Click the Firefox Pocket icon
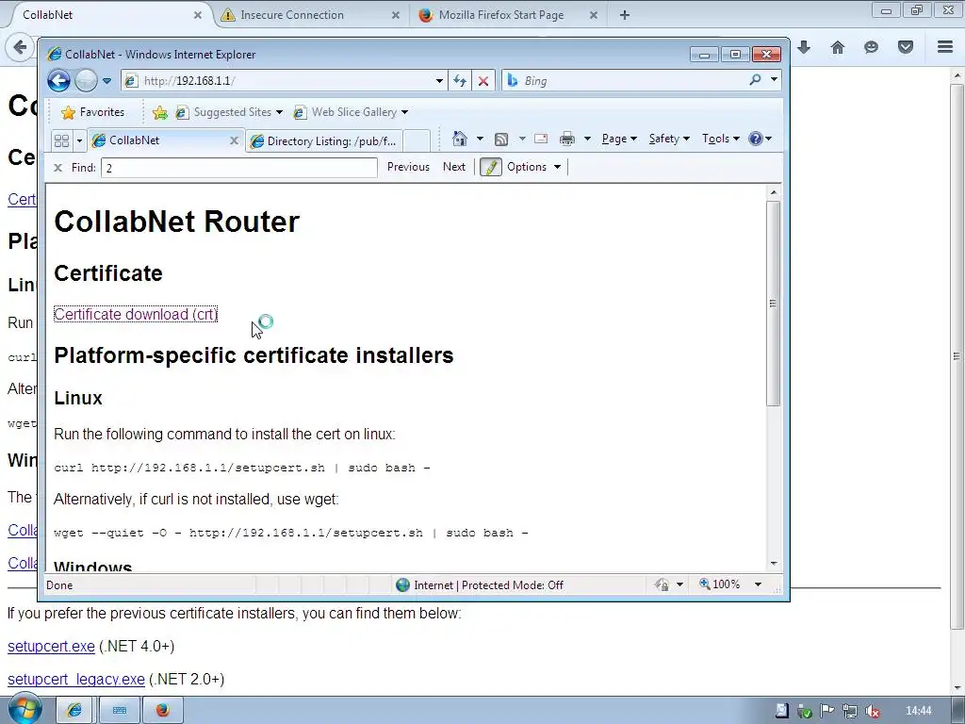Screen dimensions: 965x724 906,47
